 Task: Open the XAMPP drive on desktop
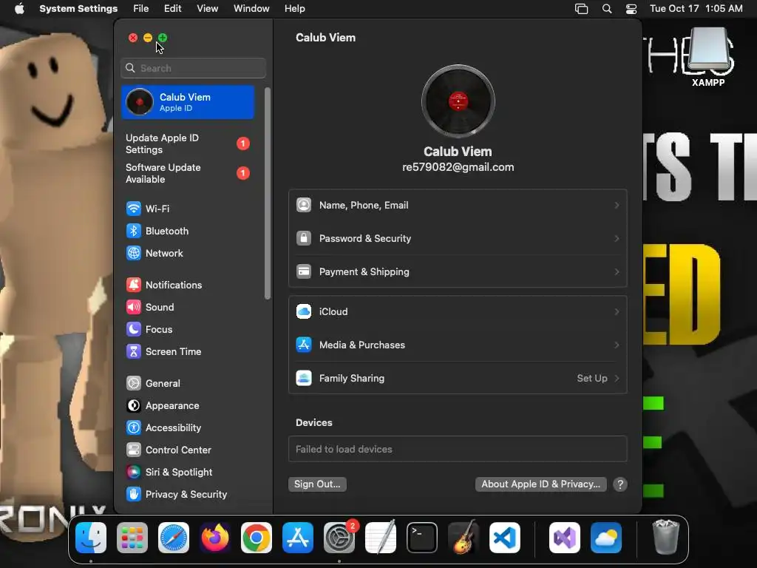(x=708, y=57)
